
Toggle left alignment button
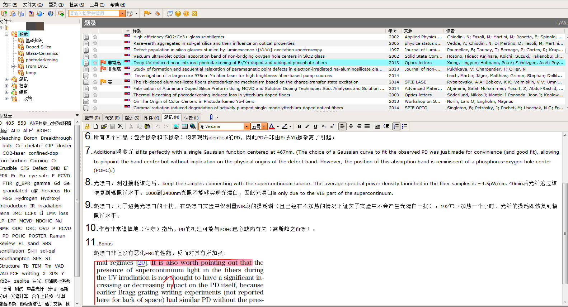pos(343,126)
